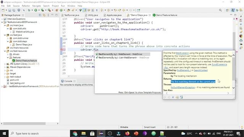This screenshot has height=137, width=244.
Task: Click the New Java Package toolbar icon
Action: 57,10
